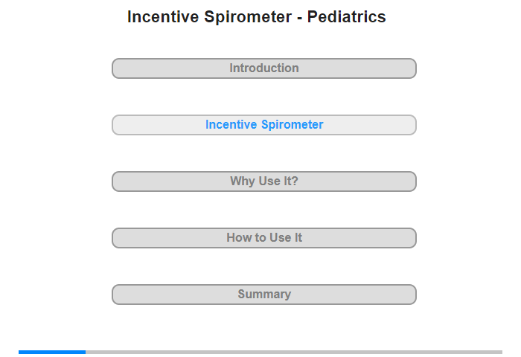Click the word Pediatrics in the title
Viewport: 521px width, 357px height.
tap(347, 17)
